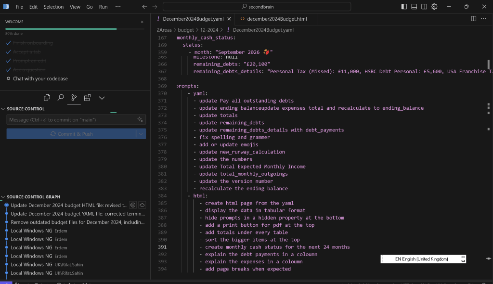Click the application logo icon at top left
This screenshot has width=493, height=284.
click(x=6, y=7)
